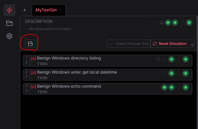The image size is (198, 129).
Task: Click the Check Prereqs Only button
Action: pyautogui.click(x=129, y=44)
